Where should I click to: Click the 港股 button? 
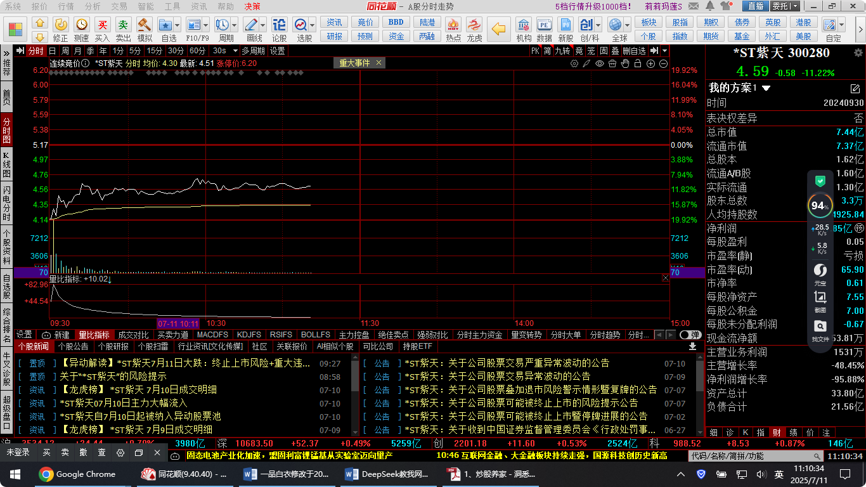(x=804, y=23)
